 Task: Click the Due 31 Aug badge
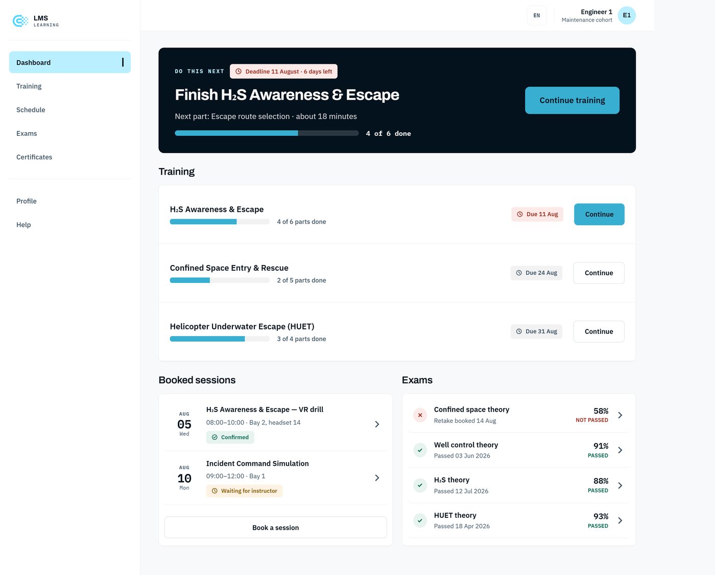click(x=536, y=331)
